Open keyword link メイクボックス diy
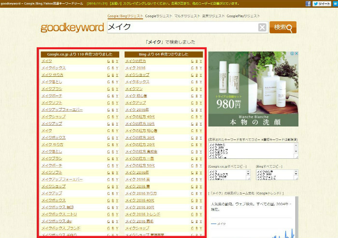Viewport: 338px width, 238px height. click(56, 221)
